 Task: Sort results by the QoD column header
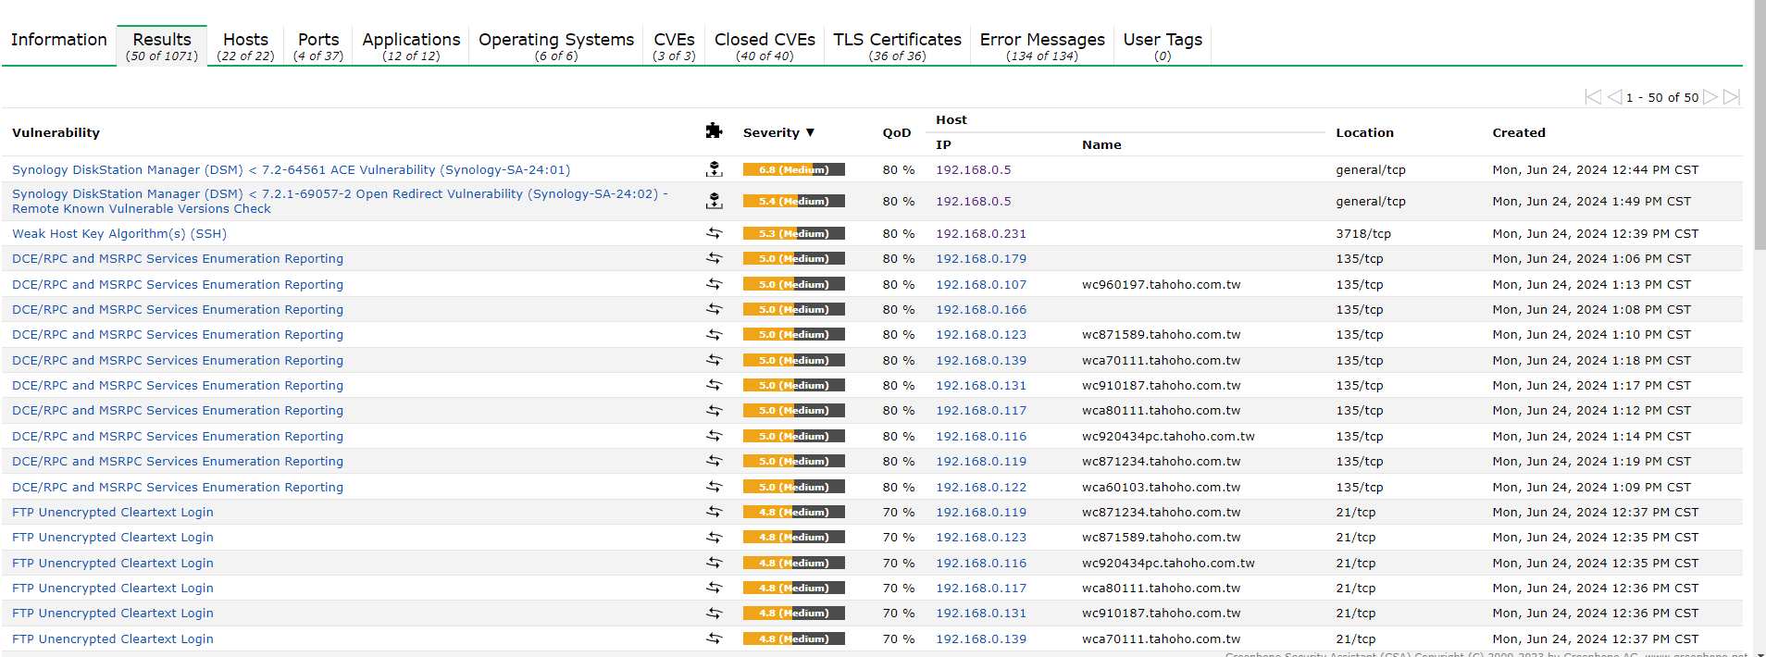pyautogui.click(x=896, y=132)
